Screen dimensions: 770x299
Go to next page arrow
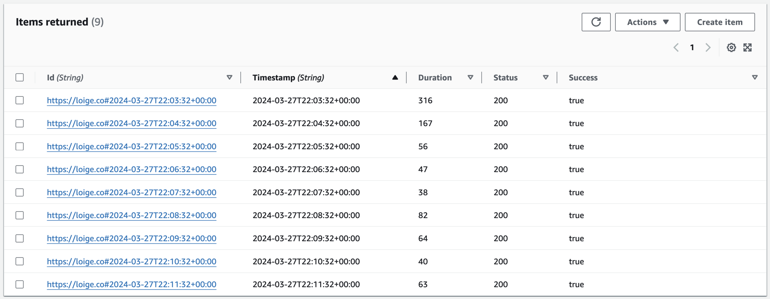[x=708, y=48]
